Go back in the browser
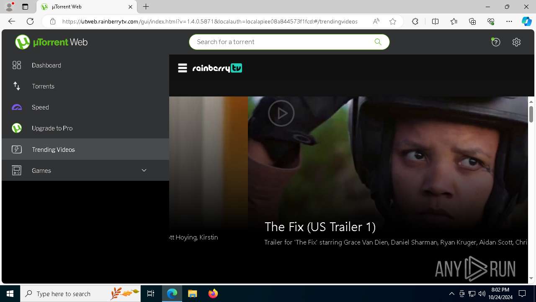This screenshot has height=302, width=536. (x=12, y=21)
